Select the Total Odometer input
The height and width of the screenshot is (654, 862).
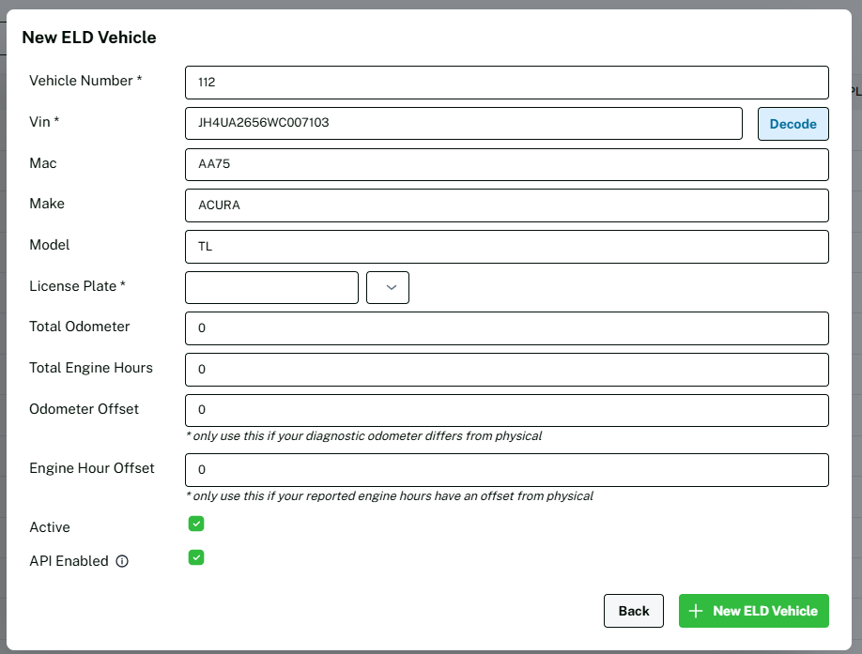(x=507, y=328)
